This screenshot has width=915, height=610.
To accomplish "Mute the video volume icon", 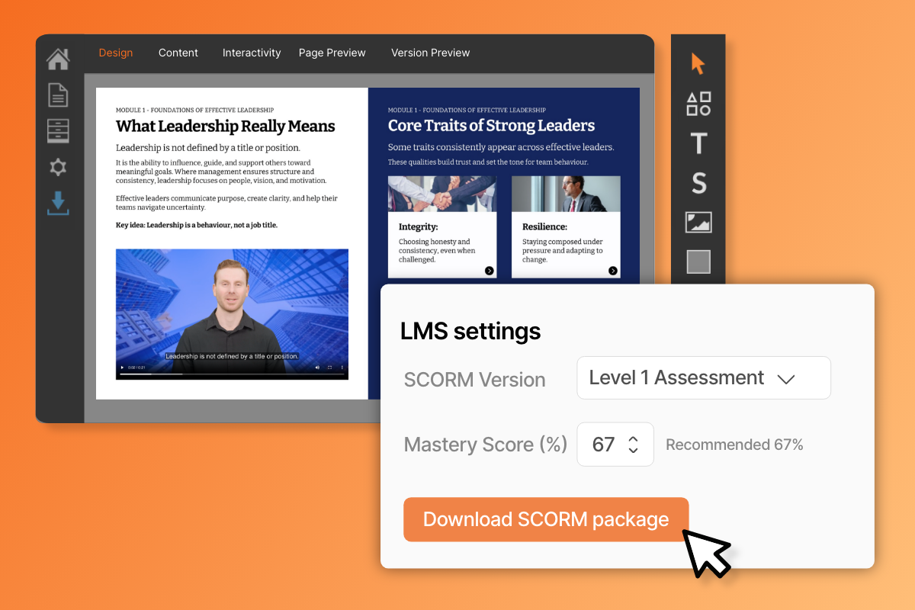I will (x=317, y=368).
